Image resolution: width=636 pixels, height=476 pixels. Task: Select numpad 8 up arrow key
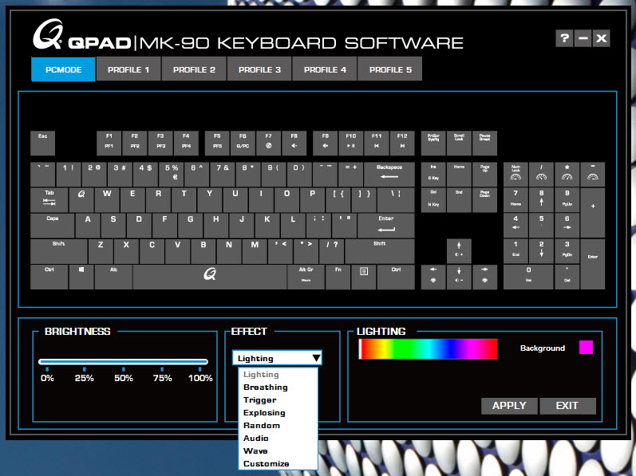point(541,200)
